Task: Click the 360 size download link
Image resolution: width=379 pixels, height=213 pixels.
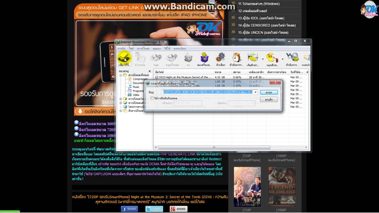Action: pyautogui.click(x=94, y=124)
